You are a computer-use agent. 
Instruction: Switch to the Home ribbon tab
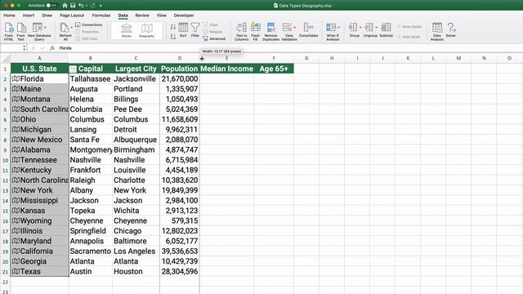[9, 16]
